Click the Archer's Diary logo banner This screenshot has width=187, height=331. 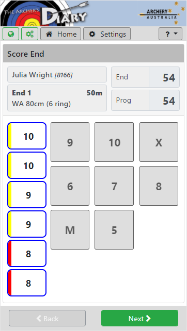(44, 13)
